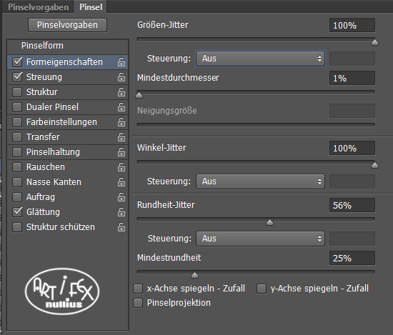Screen dimensions: 393x335
Task: Toggle the Farbeinstellungen lock icon
Action: (x=121, y=122)
